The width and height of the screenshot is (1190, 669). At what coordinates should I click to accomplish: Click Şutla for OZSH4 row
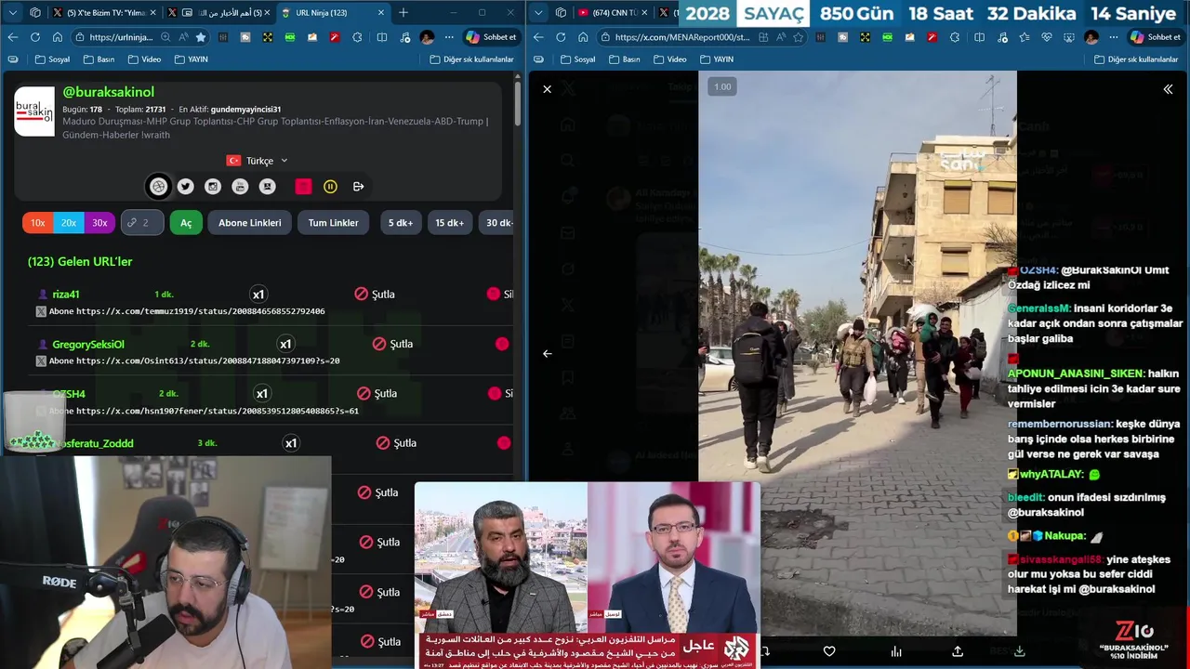pos(377,394)
